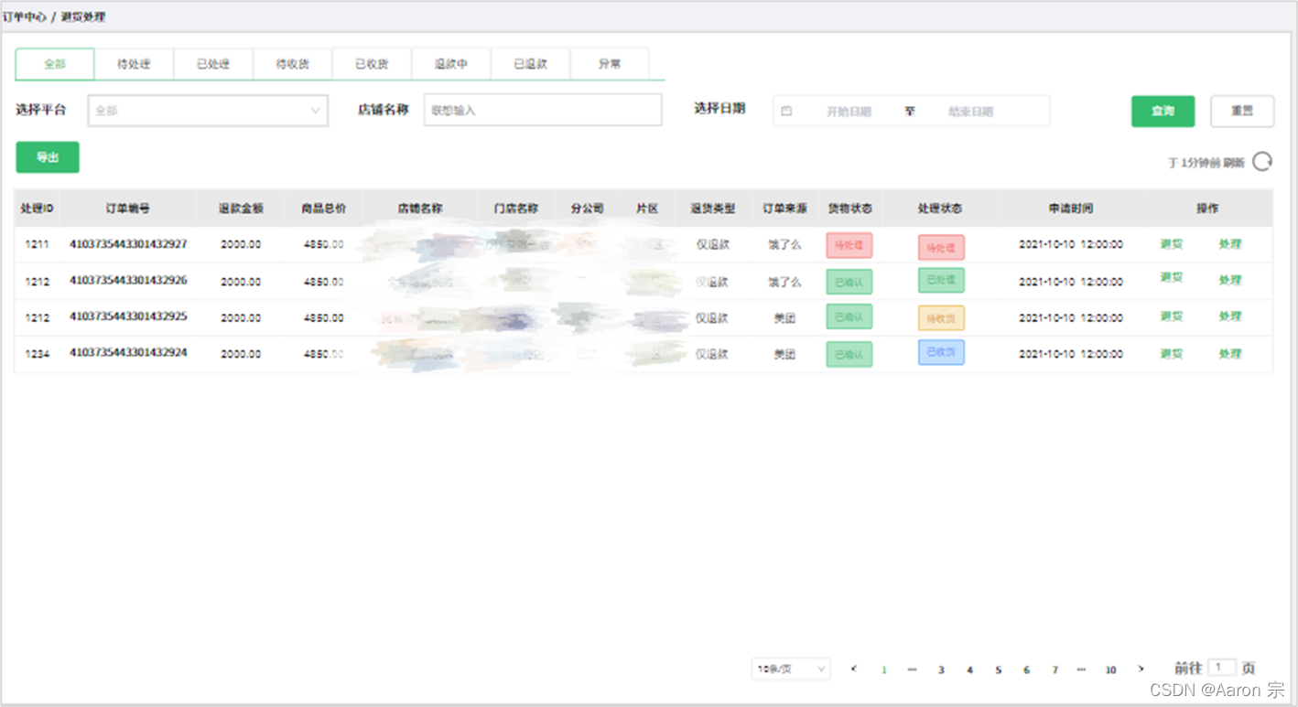Click the 结束日期 date field
This screenshot has width=1298, height=707.
(970, 112)
